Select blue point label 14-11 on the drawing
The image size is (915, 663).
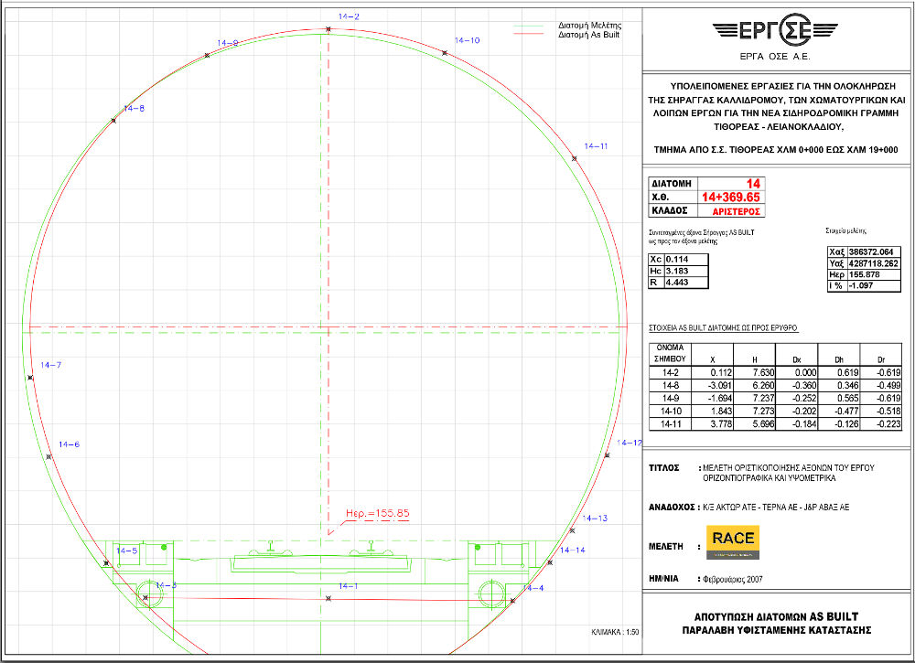point(596,146)
